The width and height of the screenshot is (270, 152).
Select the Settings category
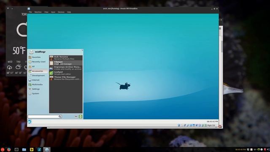coord(38,89)
